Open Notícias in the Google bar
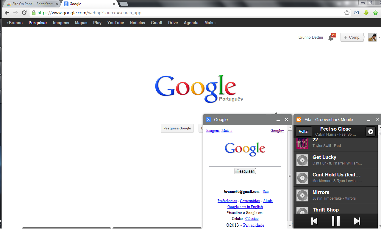The image size is (381, 238). pyautogui.click(x=138, y=23)
